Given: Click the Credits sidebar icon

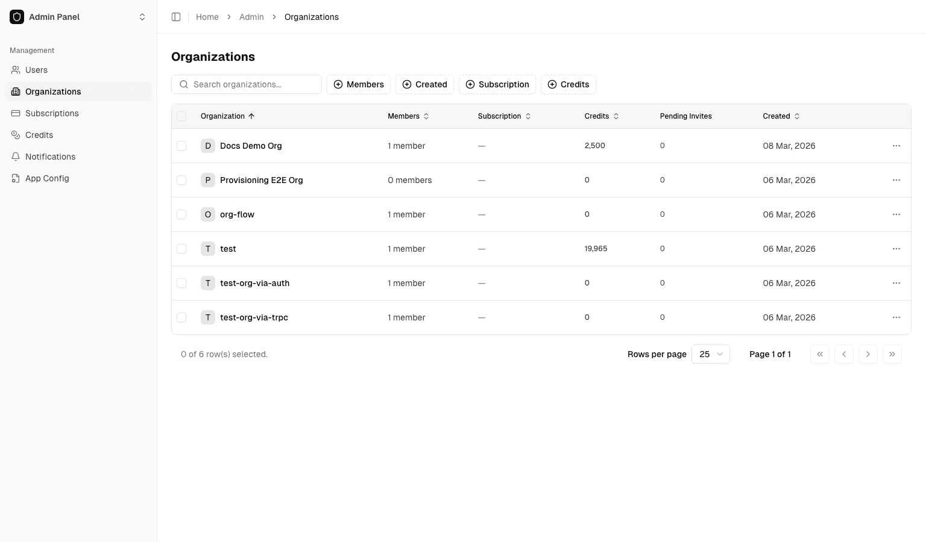Looking at the screenshot, I should click(15, 135).
